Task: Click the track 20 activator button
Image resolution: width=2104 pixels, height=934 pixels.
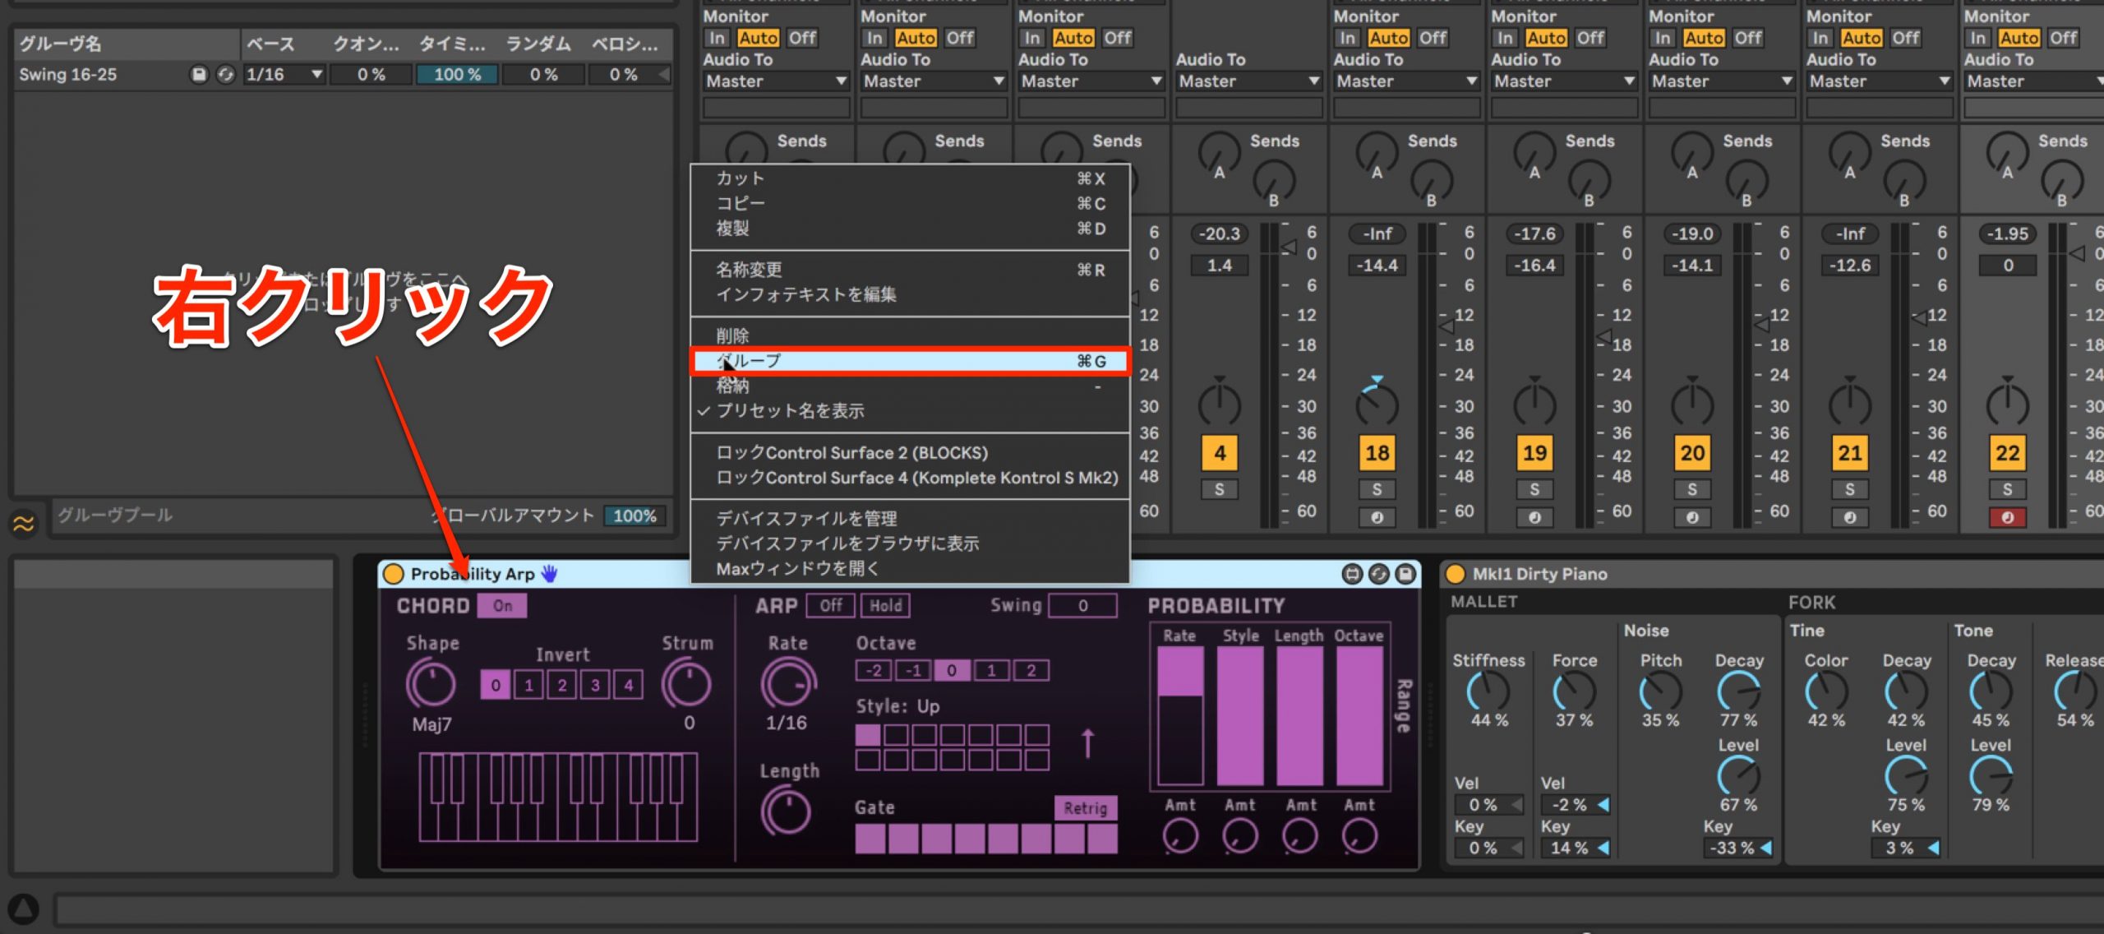Action: coord(1692,453)
